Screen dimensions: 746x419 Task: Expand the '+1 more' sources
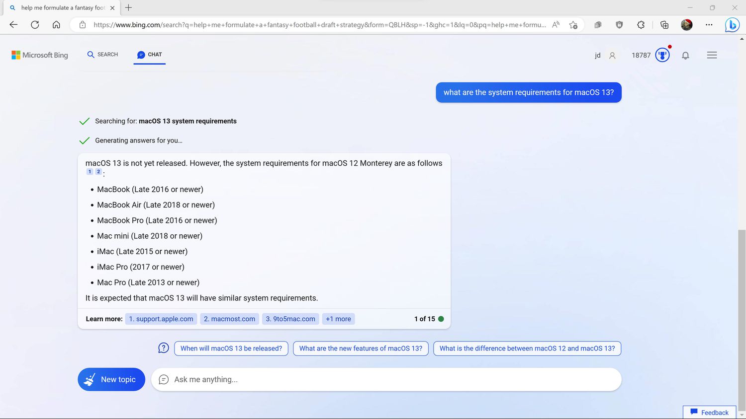338,319
